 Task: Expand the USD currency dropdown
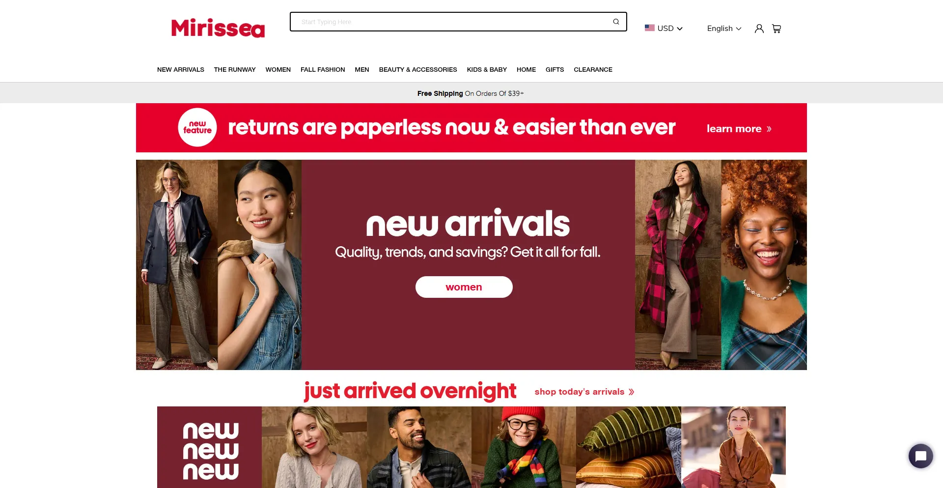(664, 29)
